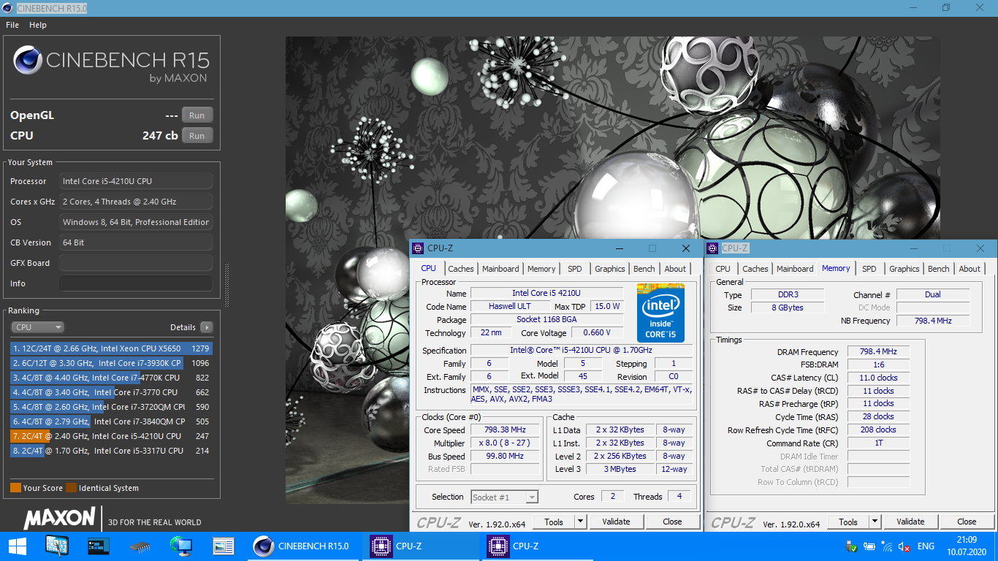Click the title bar icon of the right CPU-Z window
998x561 pixels.
(712, 248)
